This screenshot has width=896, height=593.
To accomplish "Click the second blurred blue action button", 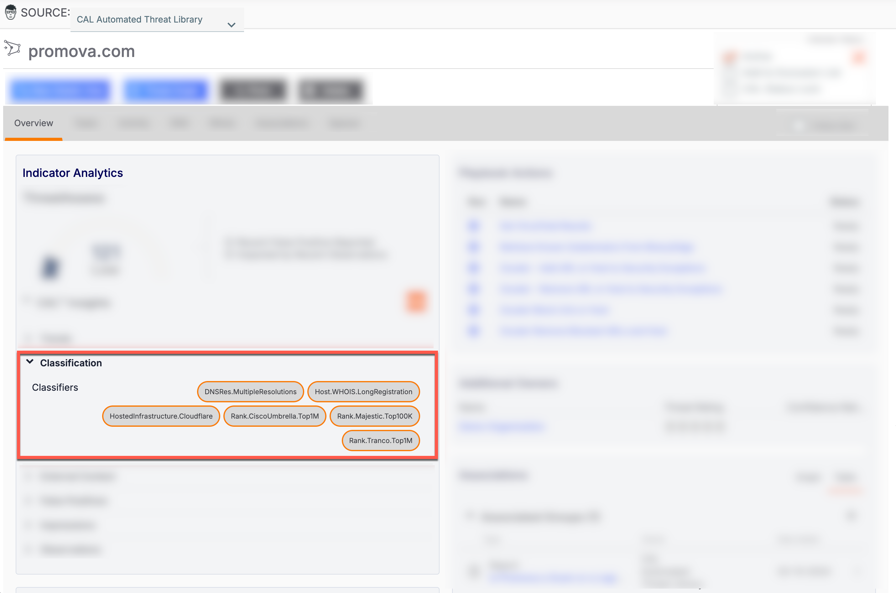I will coord(166,90).
